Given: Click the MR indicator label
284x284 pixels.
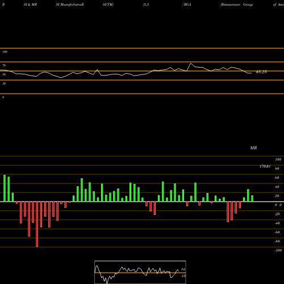Looking at the screenshot, I should coord(253,148).
